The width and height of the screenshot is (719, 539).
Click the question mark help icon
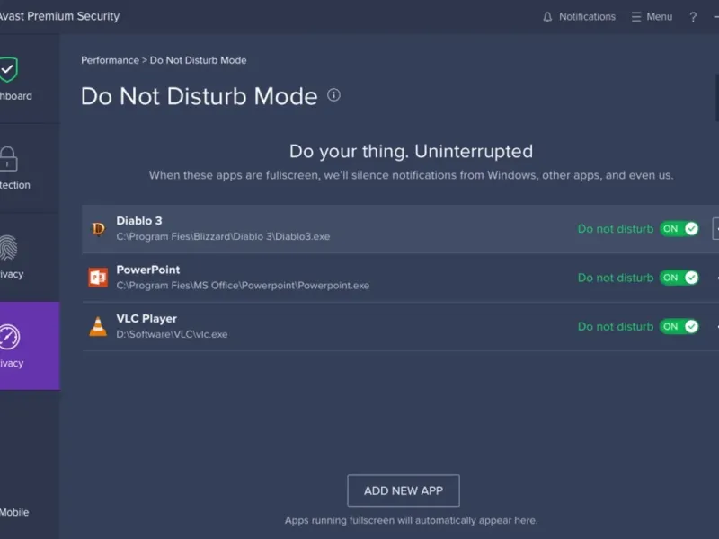(693, 17)
